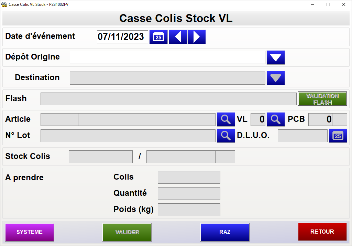Image resolution: width=352 pixels, height=246 pixels.
Task: Click the purple SYSTEME button
Action: [30, 232]
